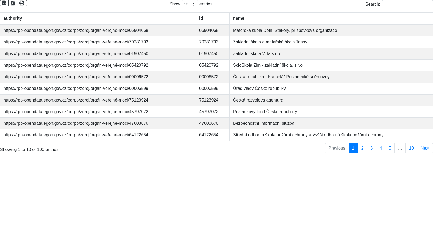
Task: Go to page 3 of results
Action: (x=372, y=148)
